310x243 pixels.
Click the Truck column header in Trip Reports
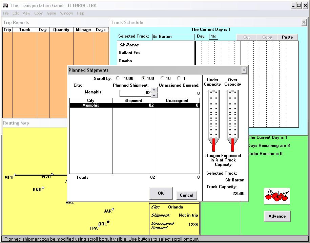pyautogui.click(x=25, y=30)
